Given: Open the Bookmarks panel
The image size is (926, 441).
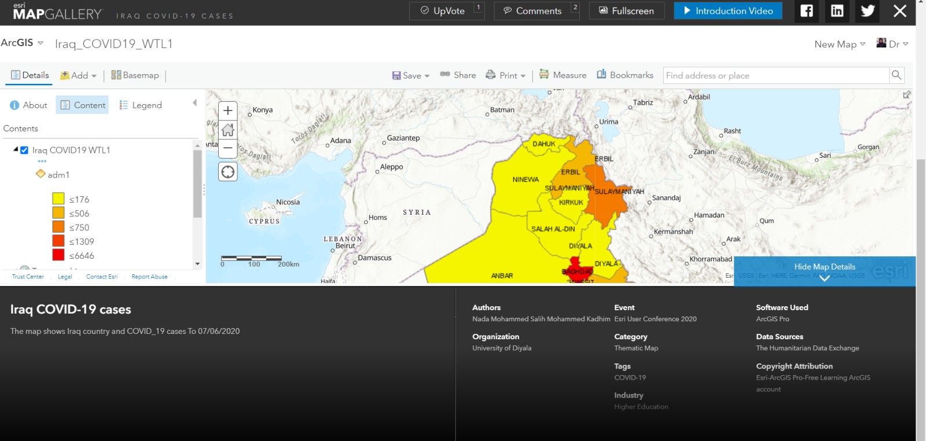Looking at the screenshot, I should click(625, 75).
